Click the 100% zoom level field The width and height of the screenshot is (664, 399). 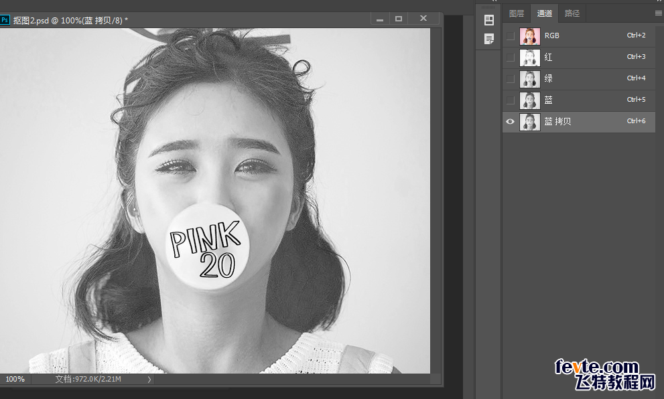pos(15,379)
